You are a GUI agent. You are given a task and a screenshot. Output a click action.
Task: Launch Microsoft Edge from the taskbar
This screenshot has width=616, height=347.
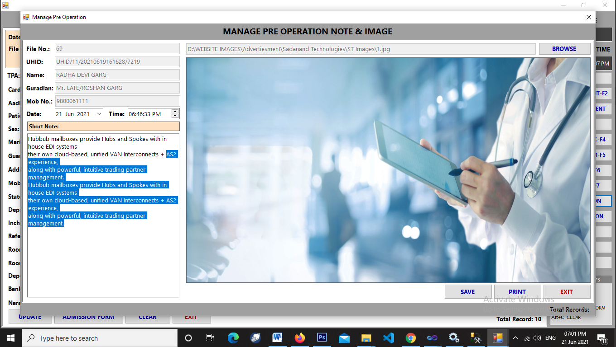point(233,338)
